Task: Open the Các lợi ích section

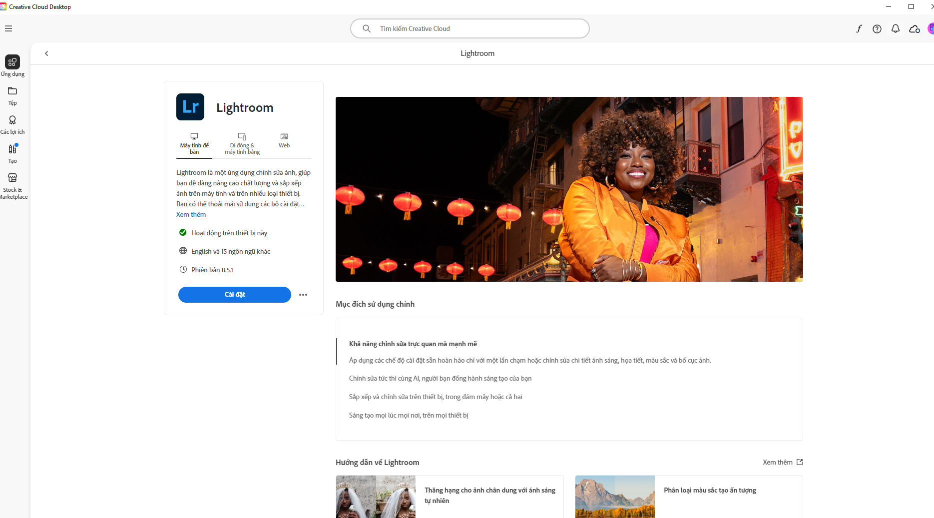Action: 12,124
